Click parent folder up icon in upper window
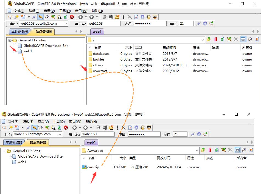 209,39
